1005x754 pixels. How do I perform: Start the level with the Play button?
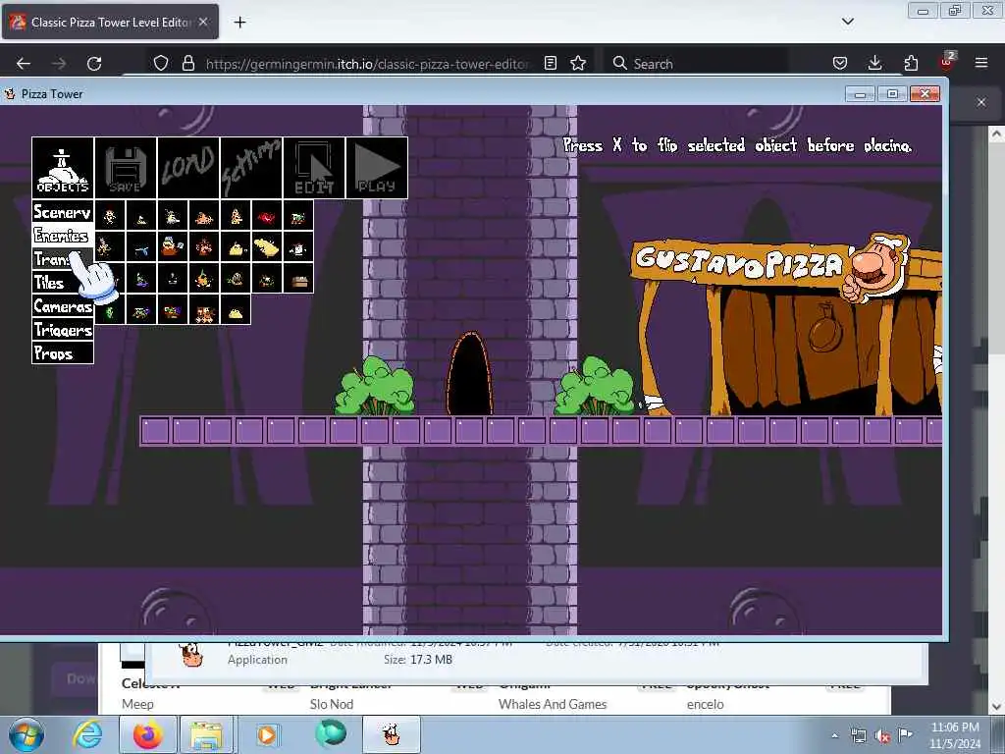tap(377, 167)
